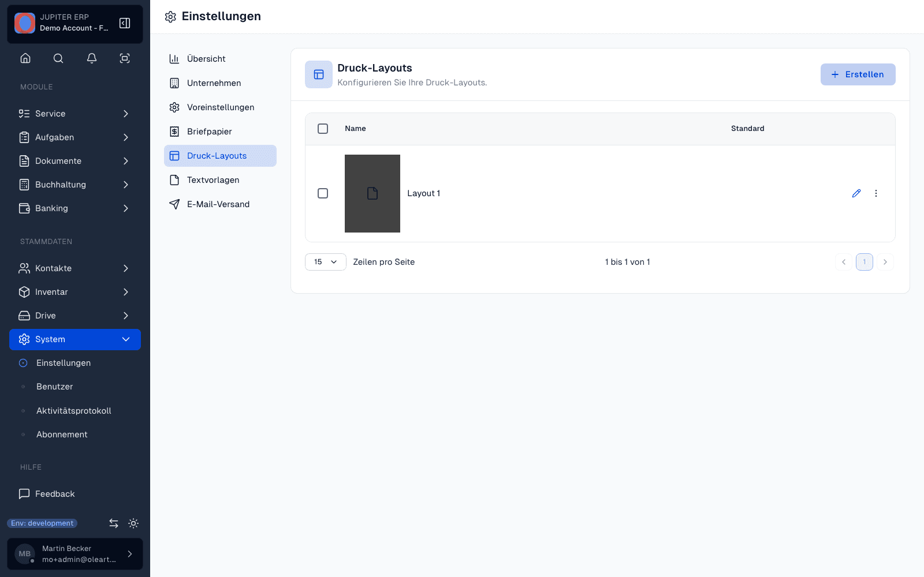Viewport: 924px width, 577px height.
Task: Click the Layout 1 thumbnail preview
Action: [x=372, y=193]
